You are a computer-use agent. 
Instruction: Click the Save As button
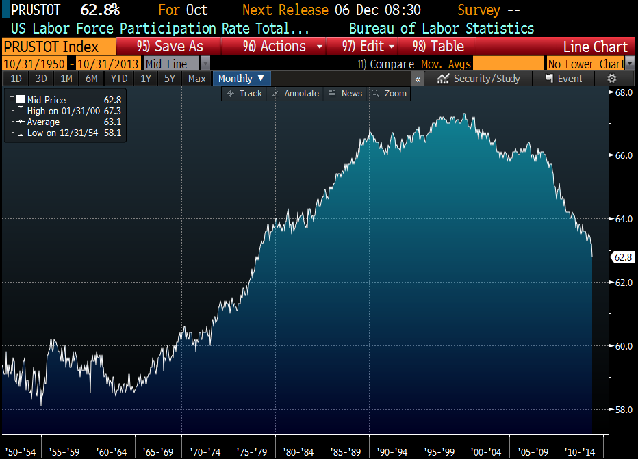[x=170, y=47]
